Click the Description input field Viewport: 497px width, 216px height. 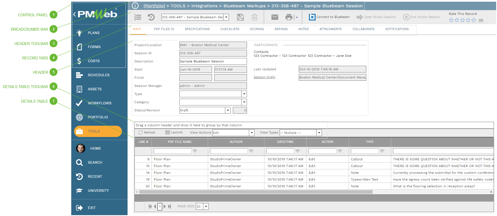point(213,61)
